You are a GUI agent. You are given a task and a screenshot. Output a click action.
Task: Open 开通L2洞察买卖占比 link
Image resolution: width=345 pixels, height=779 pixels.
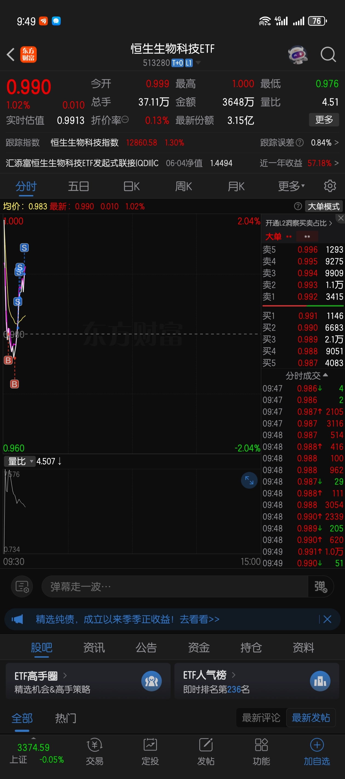[x=299, y=223]
